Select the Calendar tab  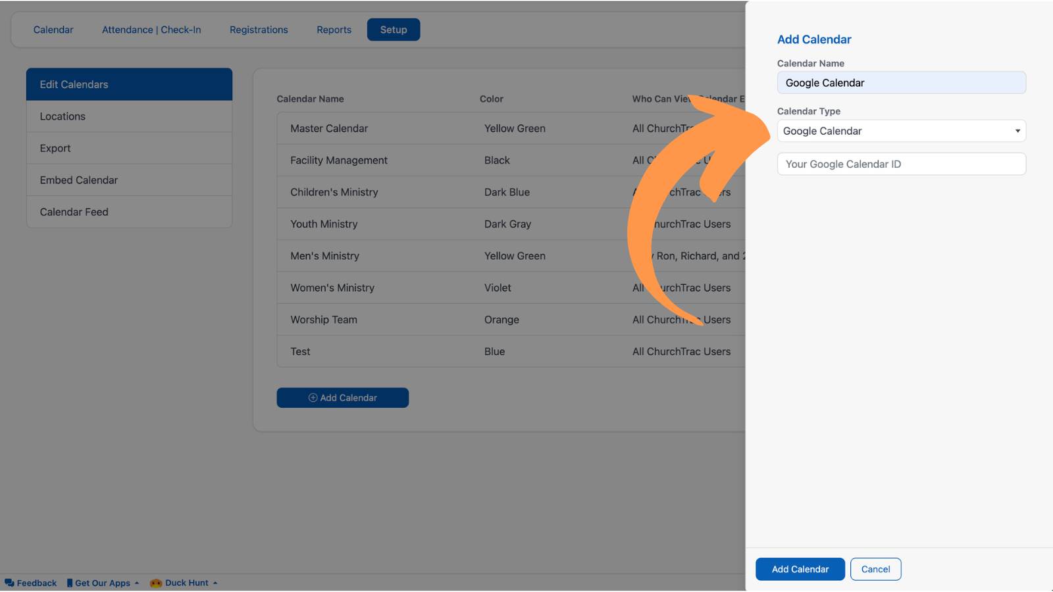tap(53, 30)
